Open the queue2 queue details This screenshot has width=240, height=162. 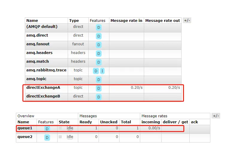25,137
